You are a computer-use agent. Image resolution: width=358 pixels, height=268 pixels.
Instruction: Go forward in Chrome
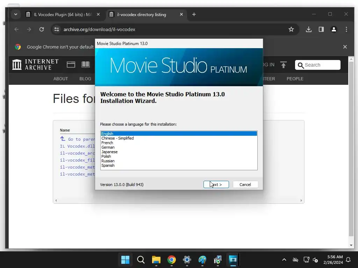click(x=29, y=29)
